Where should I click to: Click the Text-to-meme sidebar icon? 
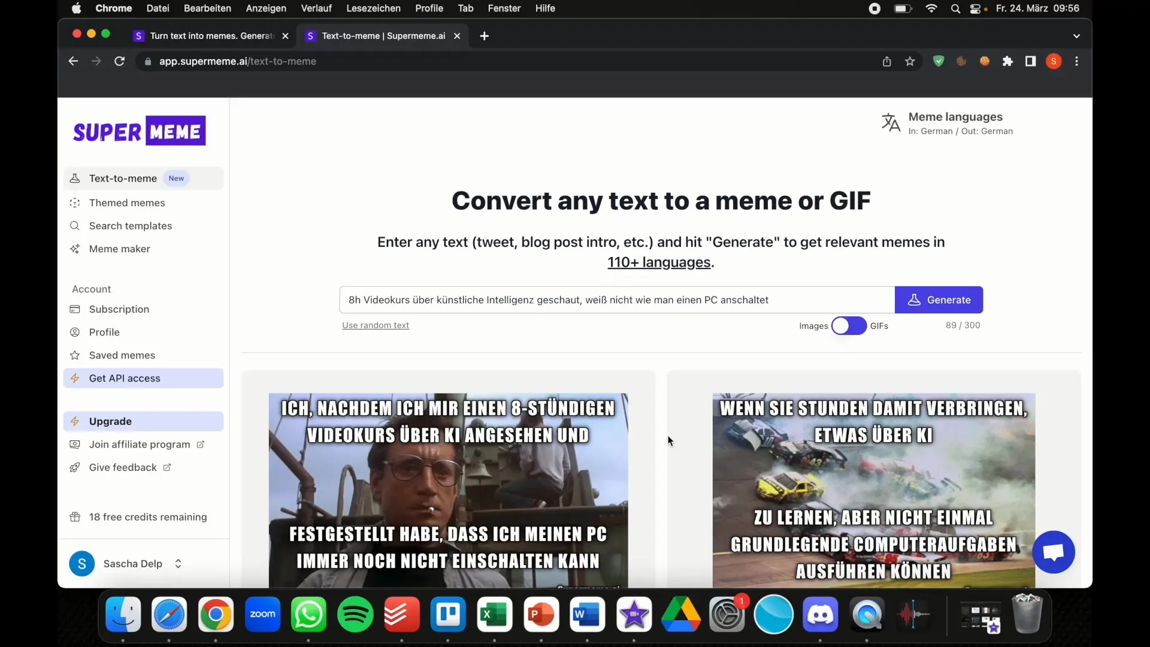click(x=75, y=178)
